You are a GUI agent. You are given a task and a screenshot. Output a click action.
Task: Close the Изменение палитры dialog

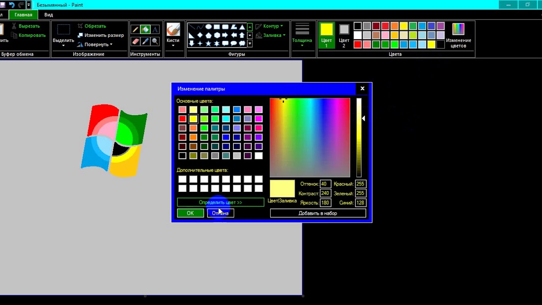click(x=362, y=89)
